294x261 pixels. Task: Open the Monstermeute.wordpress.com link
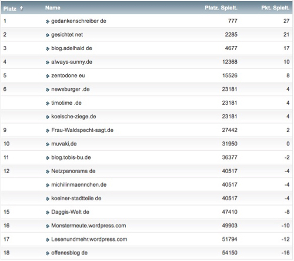tap(89, 226)
